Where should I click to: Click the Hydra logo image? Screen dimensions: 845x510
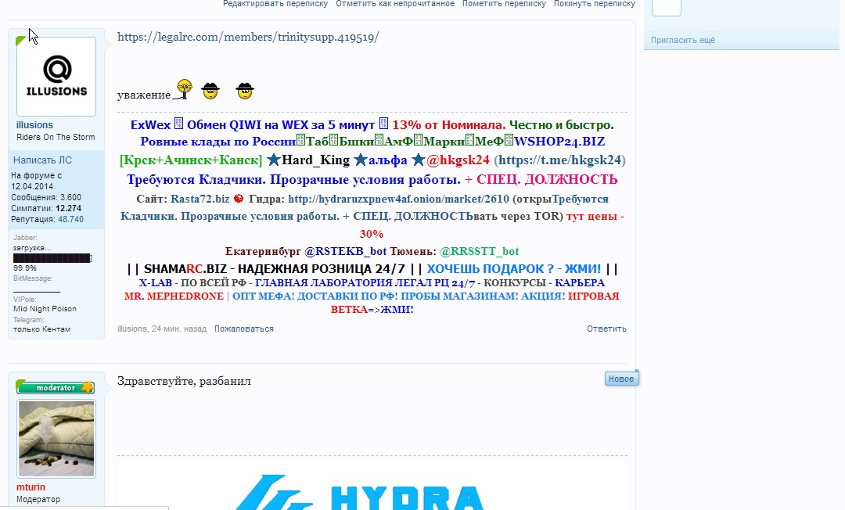(x=360, y=491)
